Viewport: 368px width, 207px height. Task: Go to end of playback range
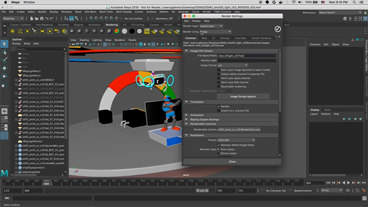(364, 183)
